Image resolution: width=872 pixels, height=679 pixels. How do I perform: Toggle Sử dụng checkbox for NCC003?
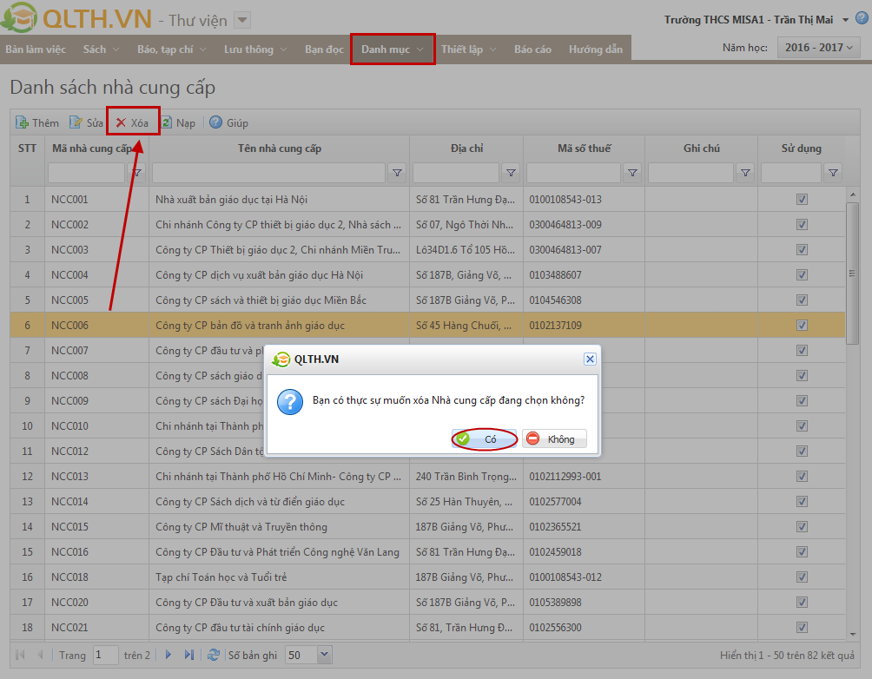802,250
